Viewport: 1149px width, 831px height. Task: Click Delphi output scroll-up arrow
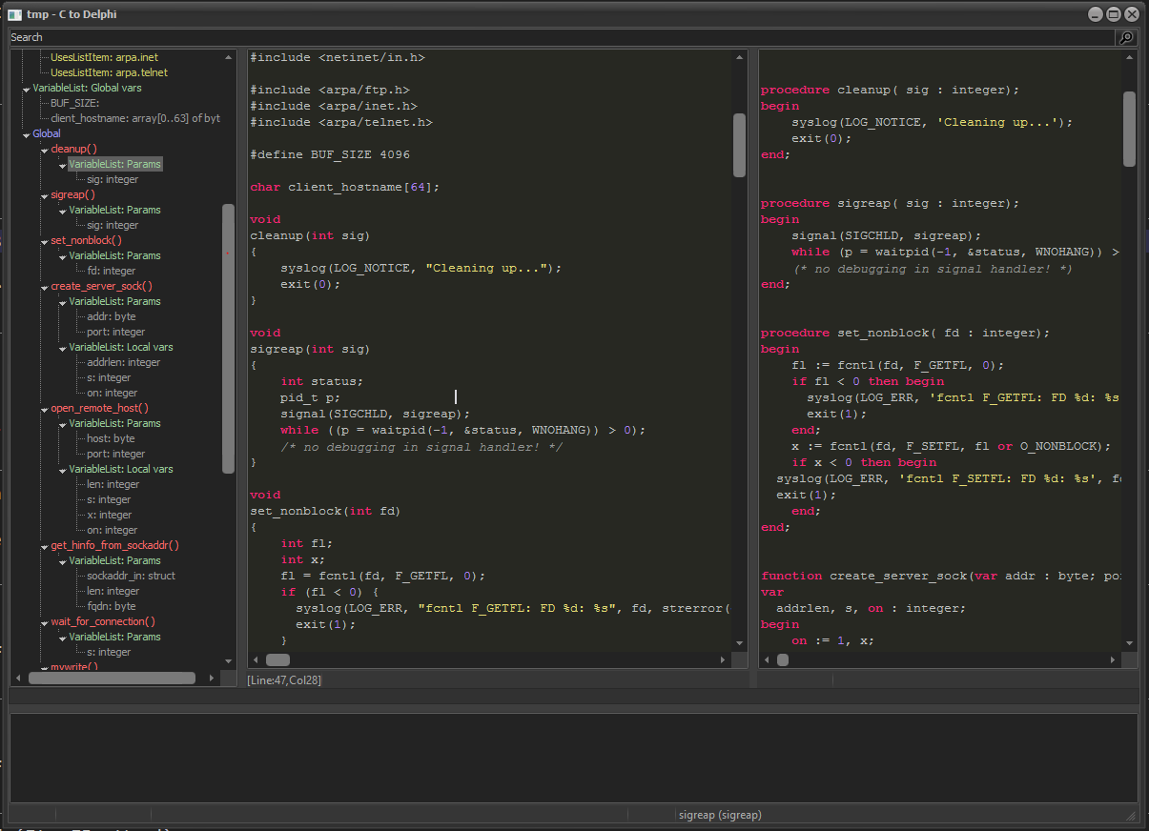(x=1129, y=57)
